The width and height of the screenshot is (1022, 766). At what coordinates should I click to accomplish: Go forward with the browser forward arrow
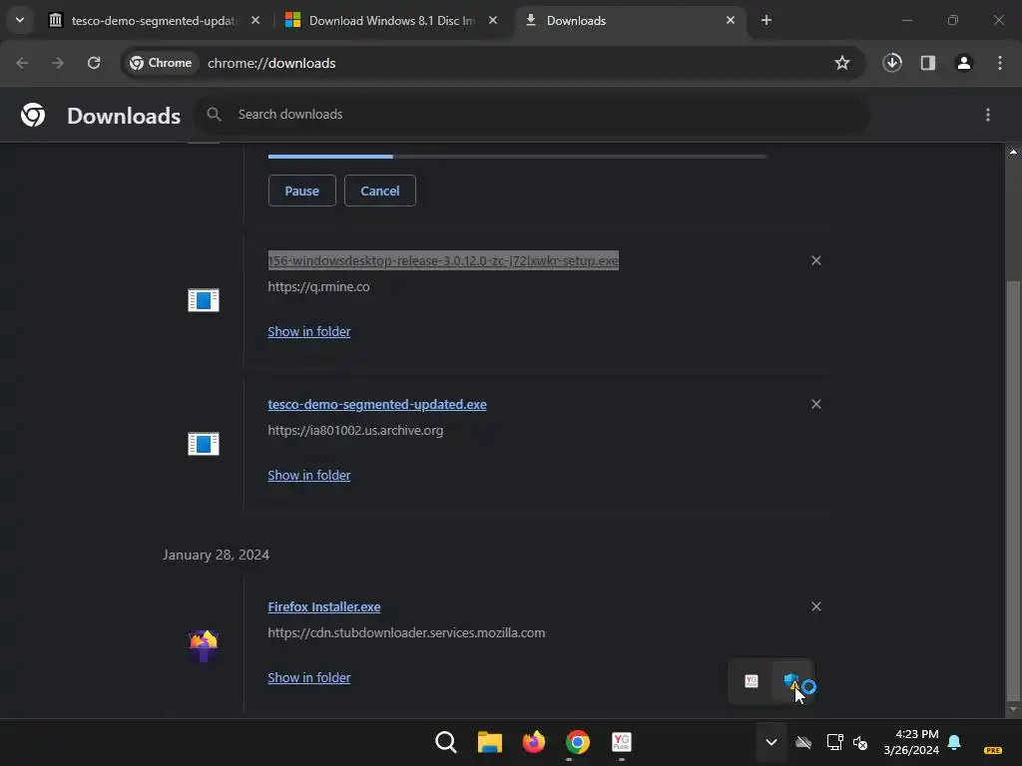coord(58,63)
